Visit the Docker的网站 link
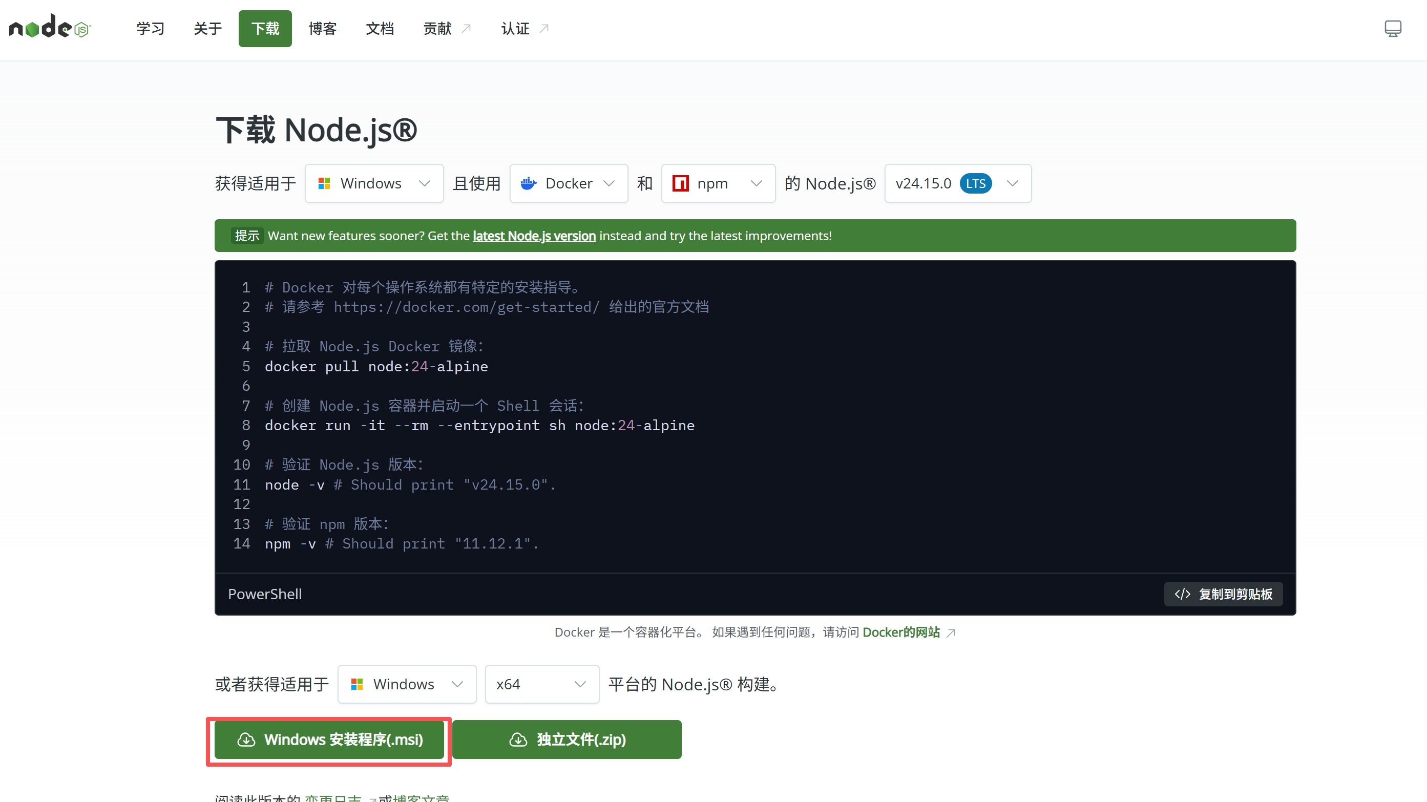Viewport: 1427px width, 802px height. coord(901,632)
